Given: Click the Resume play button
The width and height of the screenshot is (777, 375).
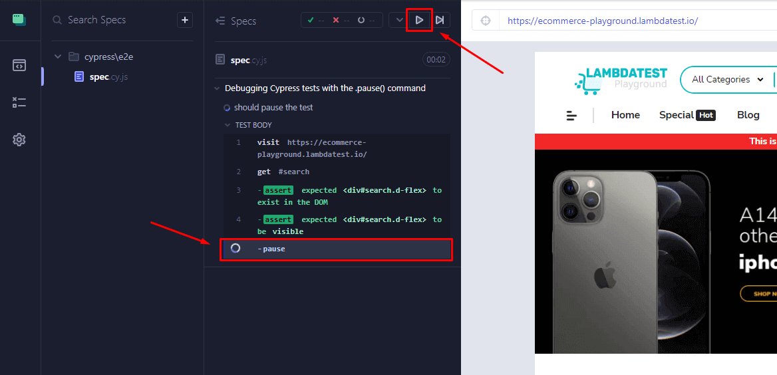Looking at the screenshot, I should coord(419,21).
